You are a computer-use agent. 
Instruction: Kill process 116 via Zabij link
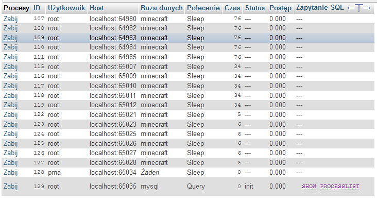click(11, 76)
